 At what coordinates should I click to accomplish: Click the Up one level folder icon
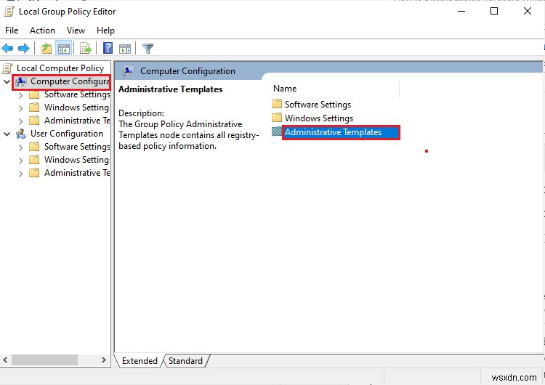pyautogui.click(x=47, y=48)
